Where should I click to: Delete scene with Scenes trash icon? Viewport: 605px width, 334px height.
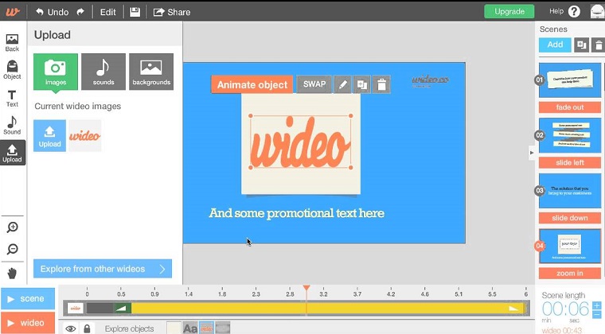point(598,45)
